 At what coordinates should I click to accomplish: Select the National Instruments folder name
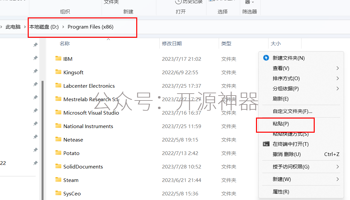tap(88, 126)
